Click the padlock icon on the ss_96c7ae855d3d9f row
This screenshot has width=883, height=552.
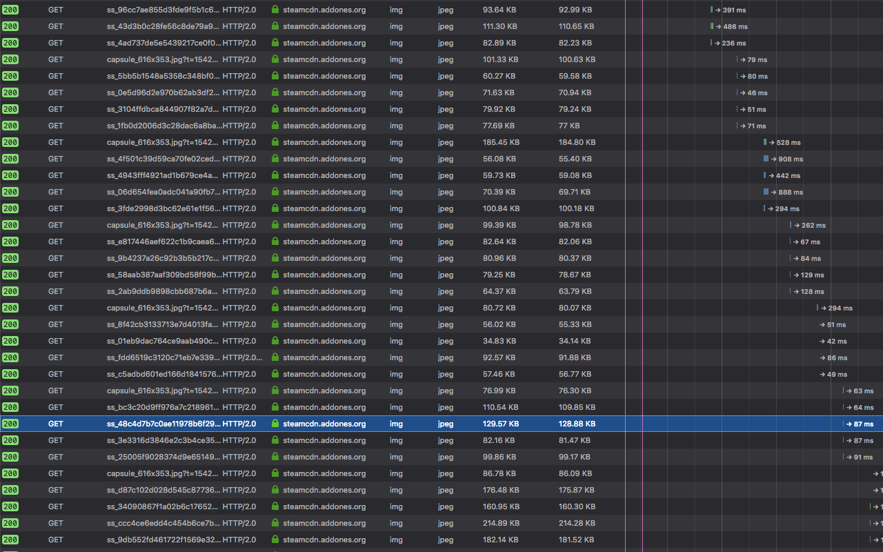pyautogui.click(x=274, y=10)
